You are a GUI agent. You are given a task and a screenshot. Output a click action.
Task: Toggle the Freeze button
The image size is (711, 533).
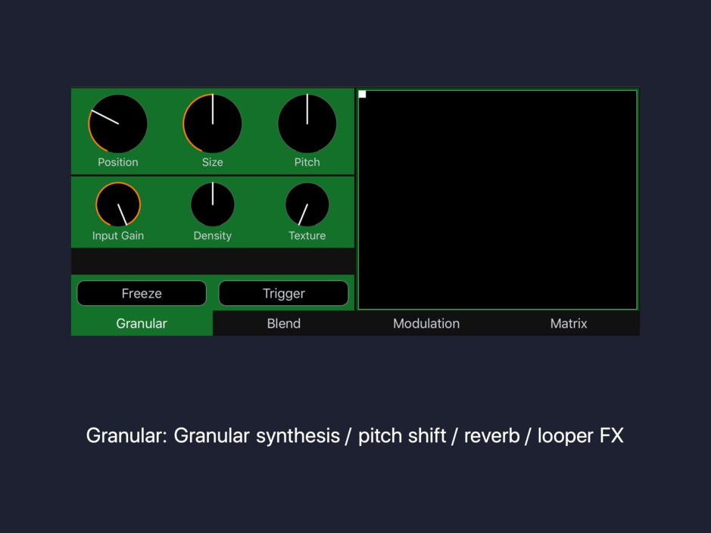(x=142, y=293)
